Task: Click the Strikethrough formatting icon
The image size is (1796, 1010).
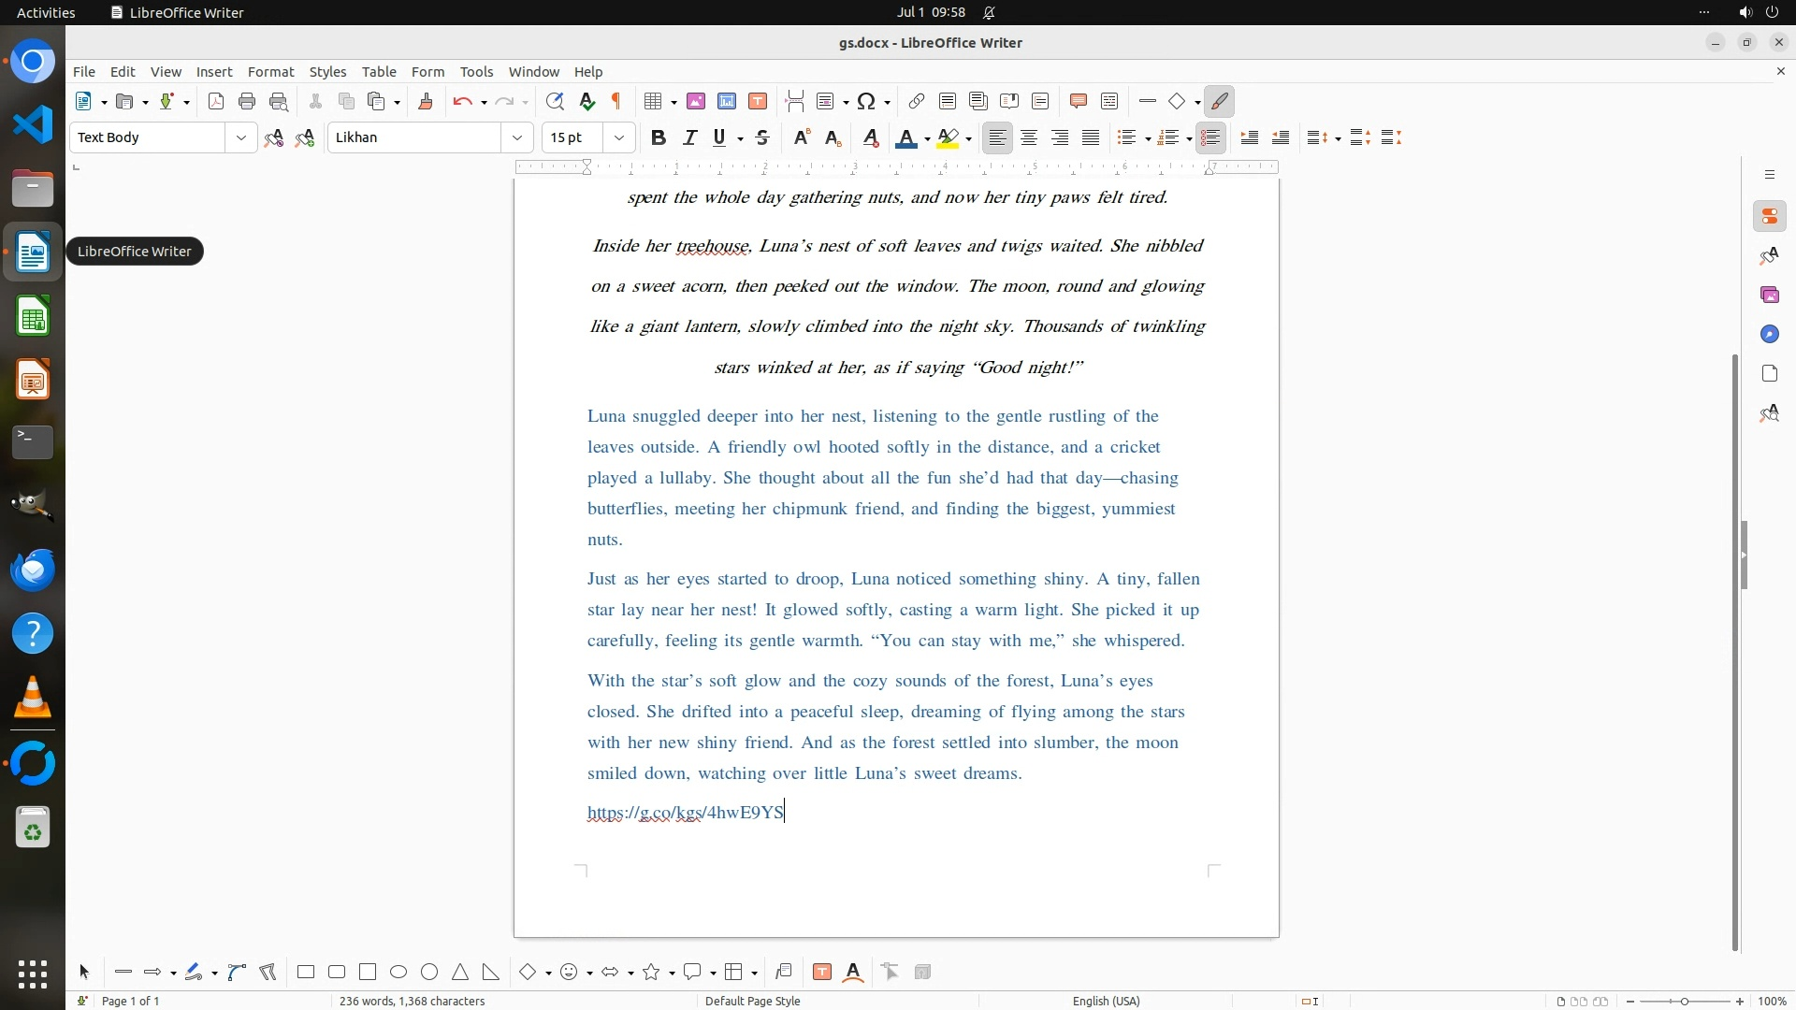Action: pos(762,138)
